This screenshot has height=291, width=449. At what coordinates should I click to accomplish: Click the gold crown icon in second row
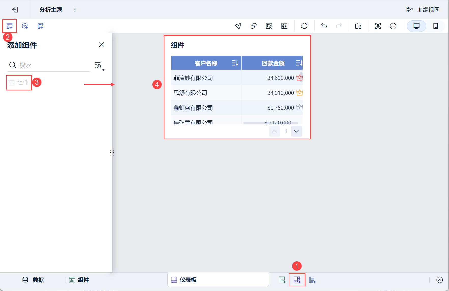tap(300, 93)
